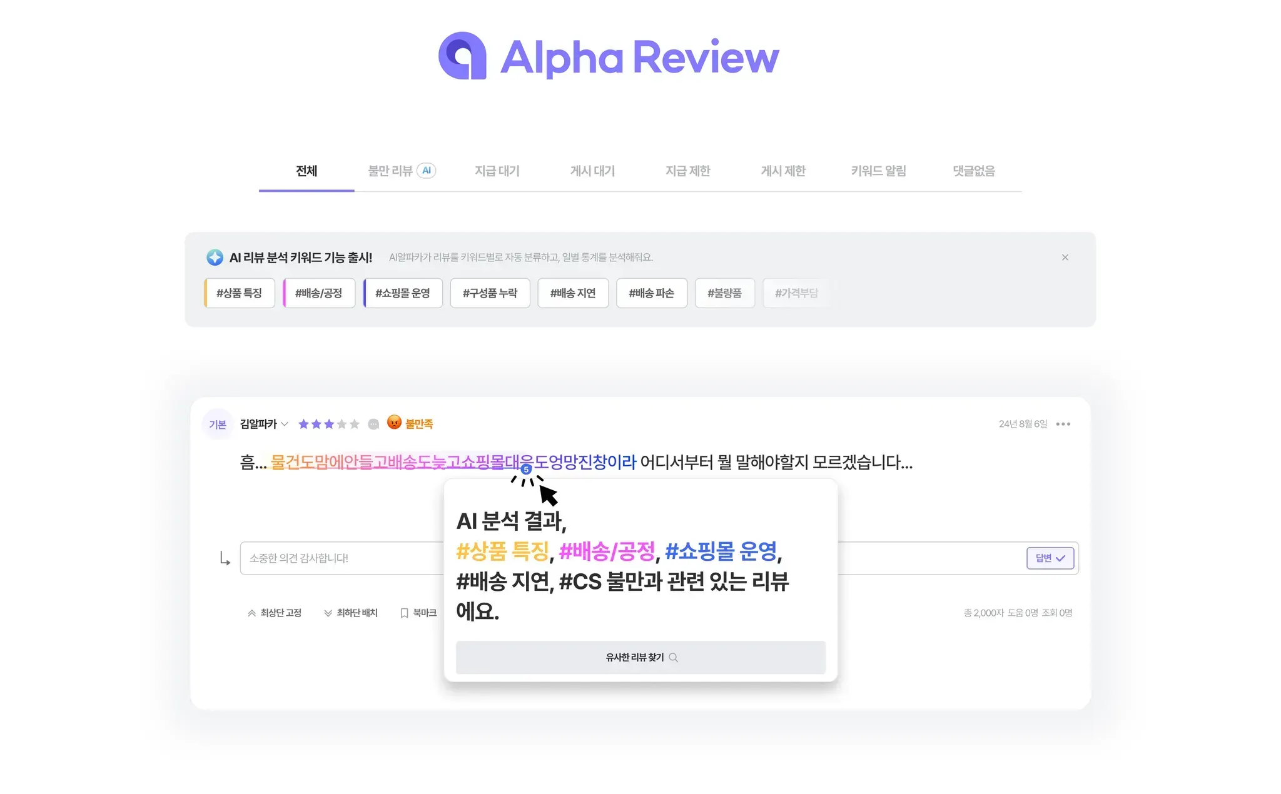This screenshot has height=794, width=1281.
Task: Toggle the #배송/공정 keyword filter
Action: click(319, 293)
